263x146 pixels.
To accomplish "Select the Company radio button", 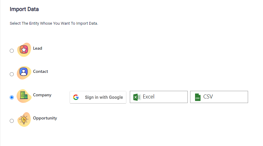I will click(x=12, y=97).
